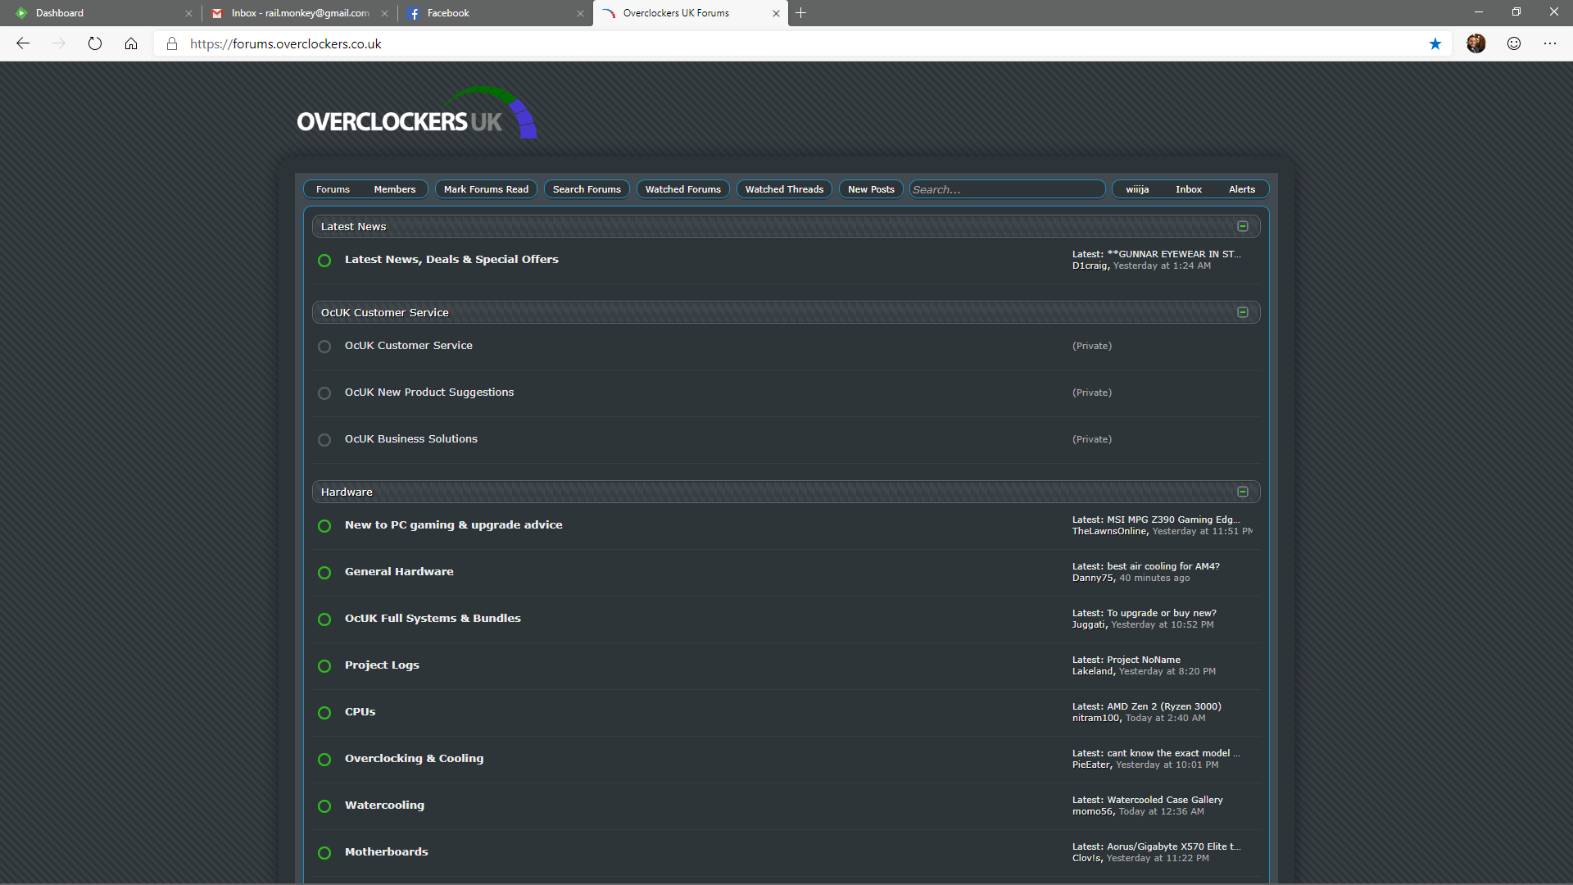Open the forum Inbox
The image size is (1573, 885).
pos(1189,189)
